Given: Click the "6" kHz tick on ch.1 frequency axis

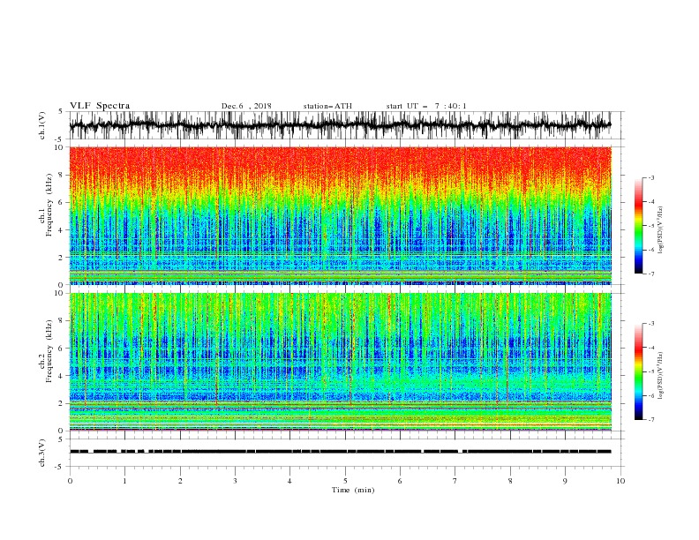Looking at the screenshot, I should click(x=61, y=202).
